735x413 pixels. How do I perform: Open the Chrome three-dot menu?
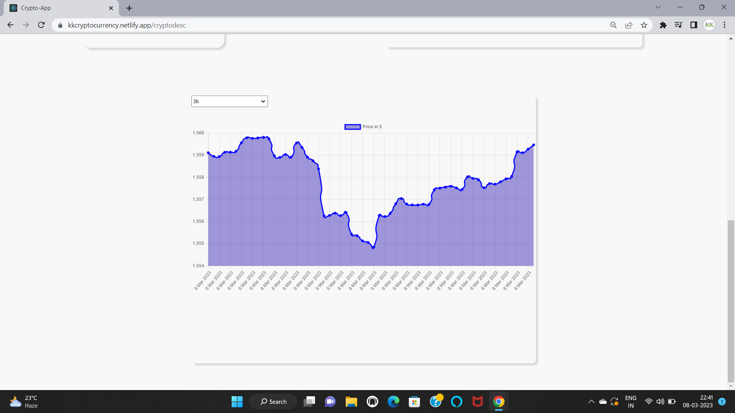[x=724, y=25]
